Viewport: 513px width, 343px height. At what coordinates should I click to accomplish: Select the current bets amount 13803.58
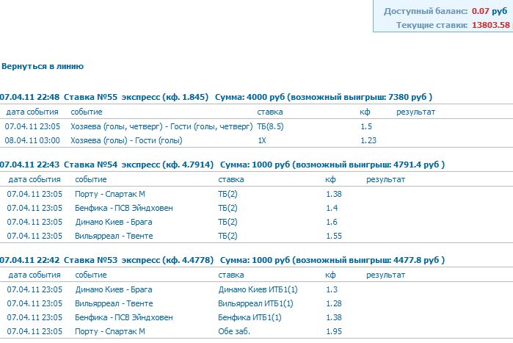pos(491,25)
